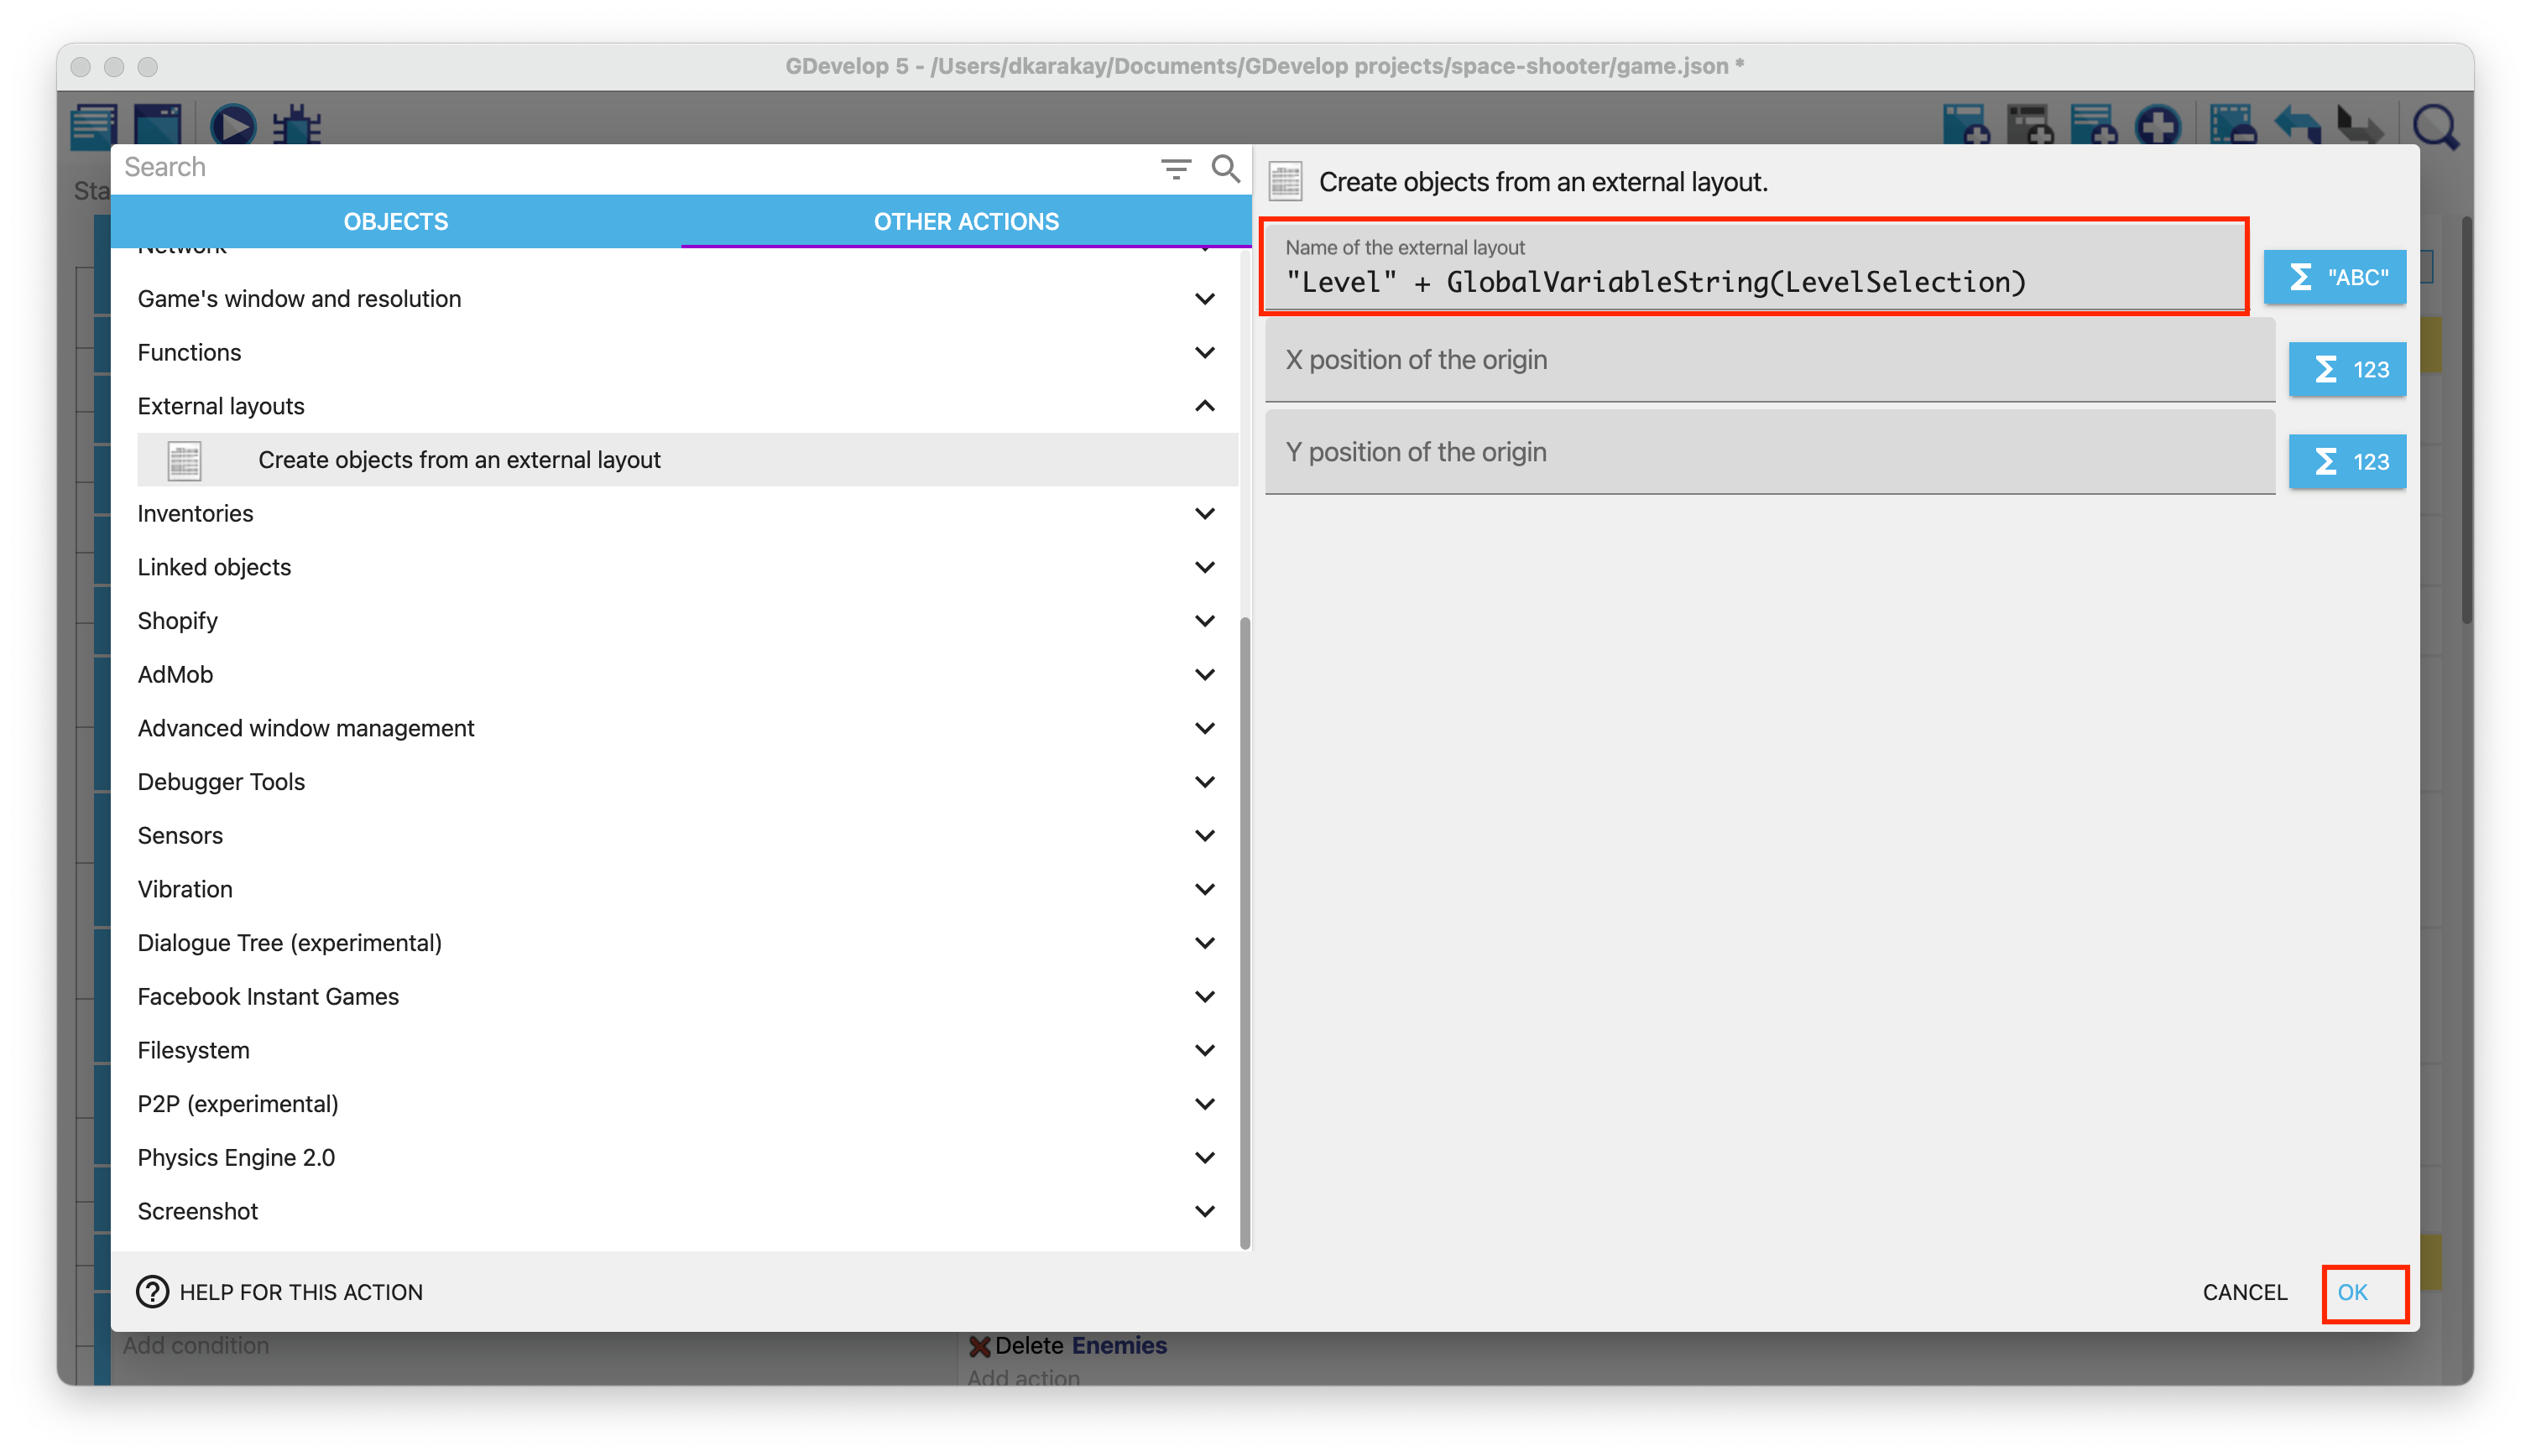Click the search magnifier icon in dialog
Image resolution: width=2531 pixels, height=1456 pixels.
point(1225,168)
